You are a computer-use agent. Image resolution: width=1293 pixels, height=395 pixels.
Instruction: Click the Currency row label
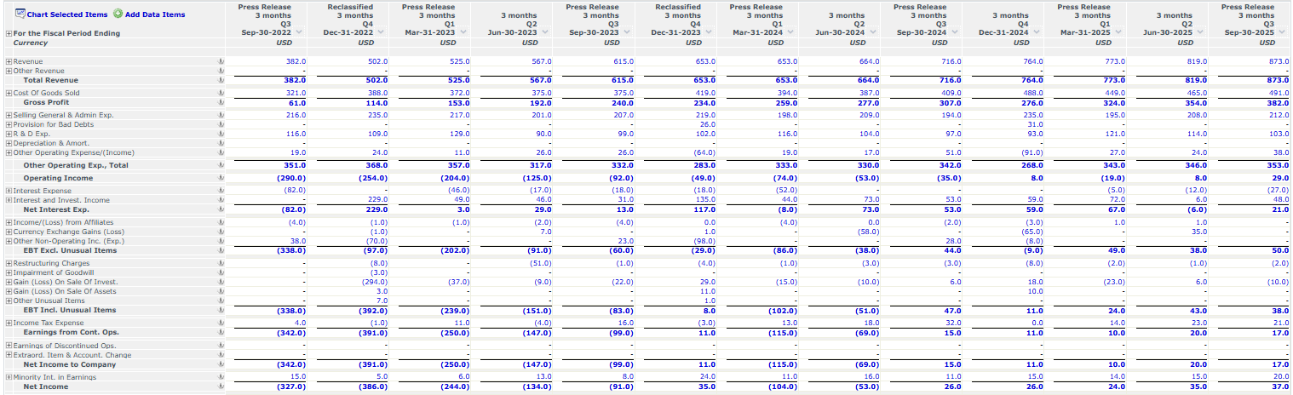(31, 43)
